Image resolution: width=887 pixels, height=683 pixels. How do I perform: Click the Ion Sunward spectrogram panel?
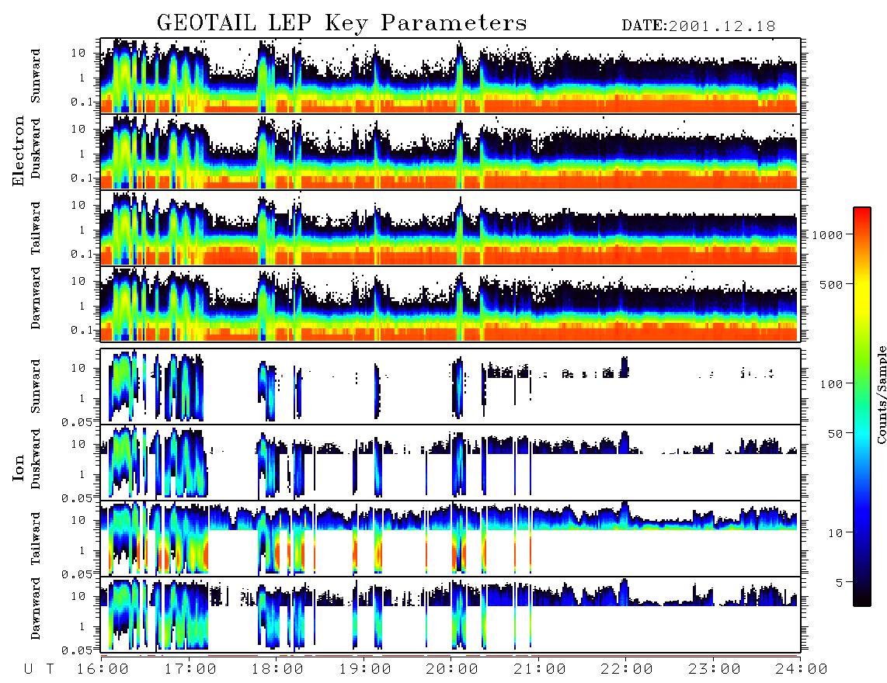(450, 387)
